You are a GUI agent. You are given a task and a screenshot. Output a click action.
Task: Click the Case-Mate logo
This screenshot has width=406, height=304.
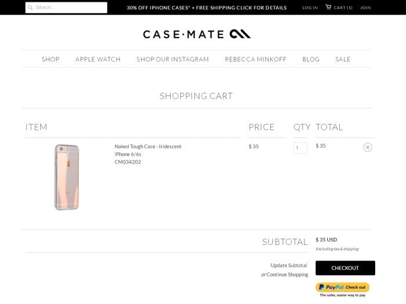tap(197, 34)
